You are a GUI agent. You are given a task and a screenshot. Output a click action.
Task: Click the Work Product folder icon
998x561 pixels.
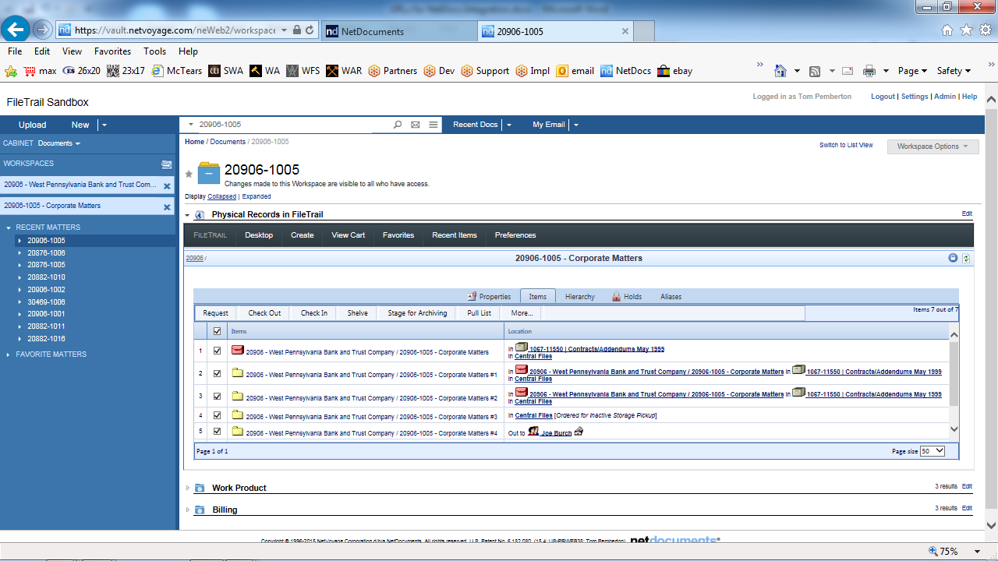point(200,488)
